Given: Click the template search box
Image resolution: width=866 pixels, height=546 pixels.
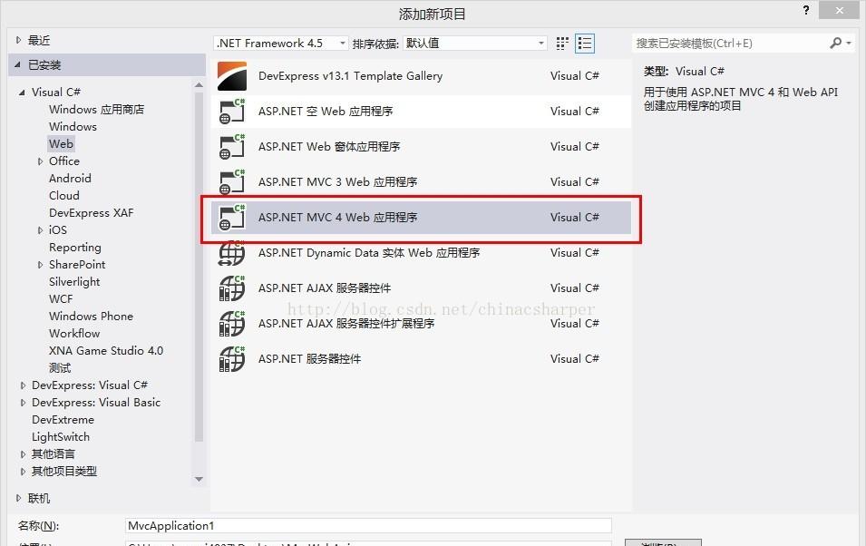Looking at the screenshot, I should pos(729,44).
